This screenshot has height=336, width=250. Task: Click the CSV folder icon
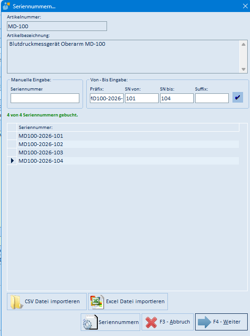point(17,302)
